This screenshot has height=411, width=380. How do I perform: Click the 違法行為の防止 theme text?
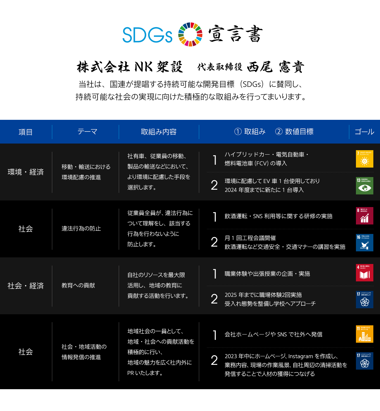pos(81,229)
